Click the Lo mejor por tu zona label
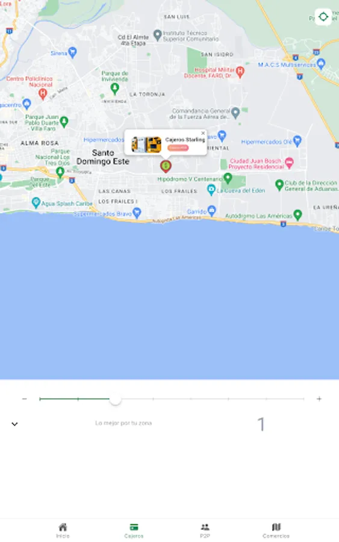This screenshot has height=542, width=339. (123, 423)
